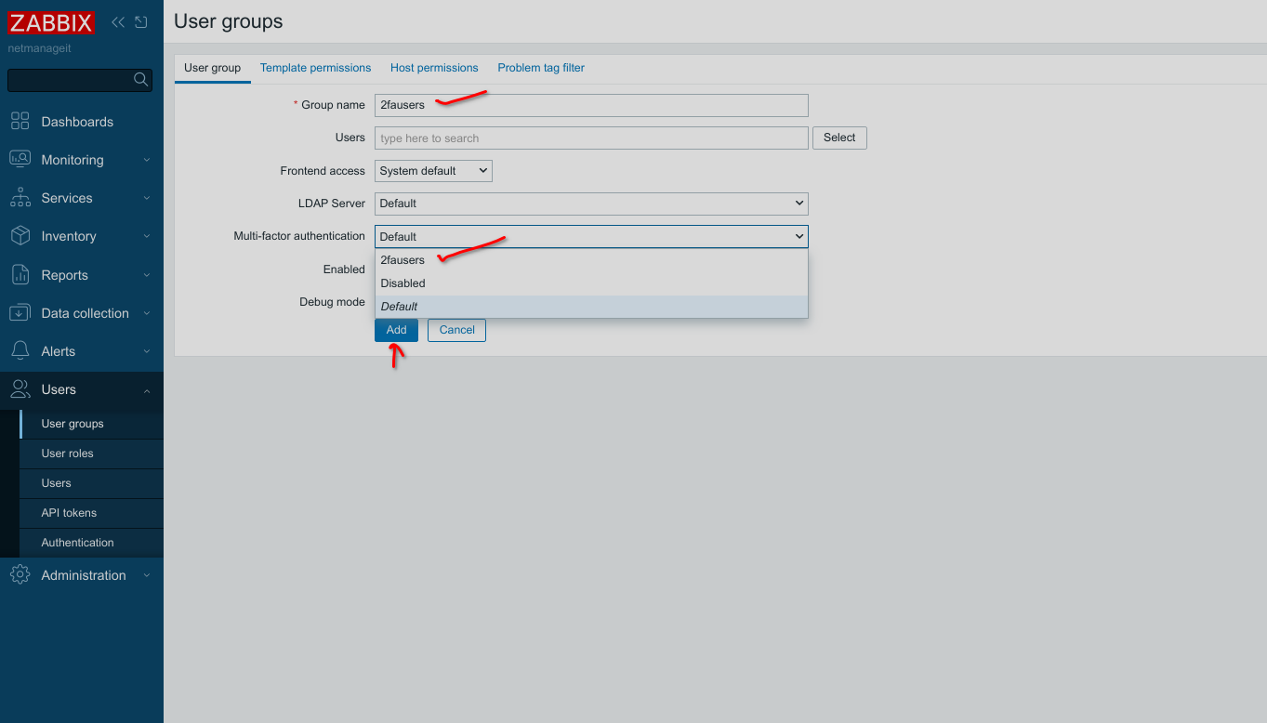Click the Zabbix logo
The height and width of the screenshot is (723, 1267).
(51, 22)
